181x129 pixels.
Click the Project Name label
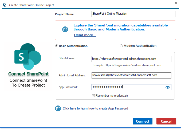point(64,14)
